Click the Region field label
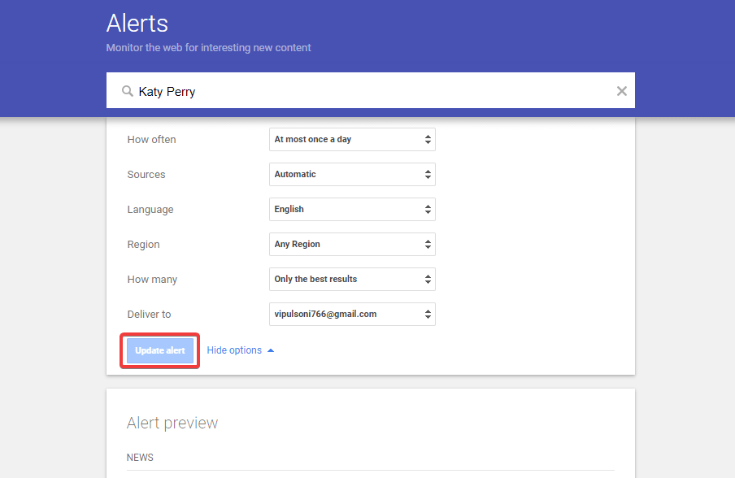 pos(143,245)
